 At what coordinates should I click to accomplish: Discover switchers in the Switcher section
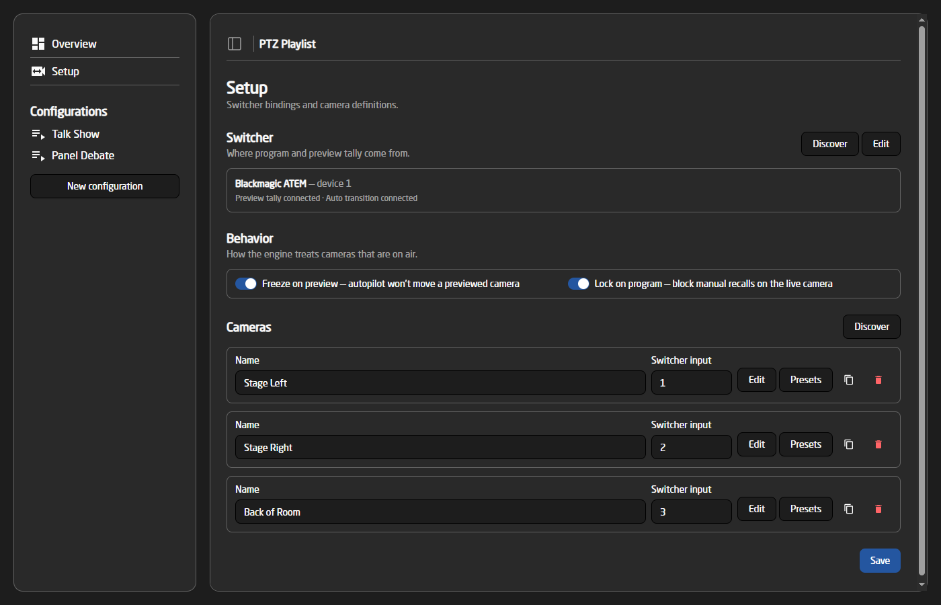pos(830,144)
